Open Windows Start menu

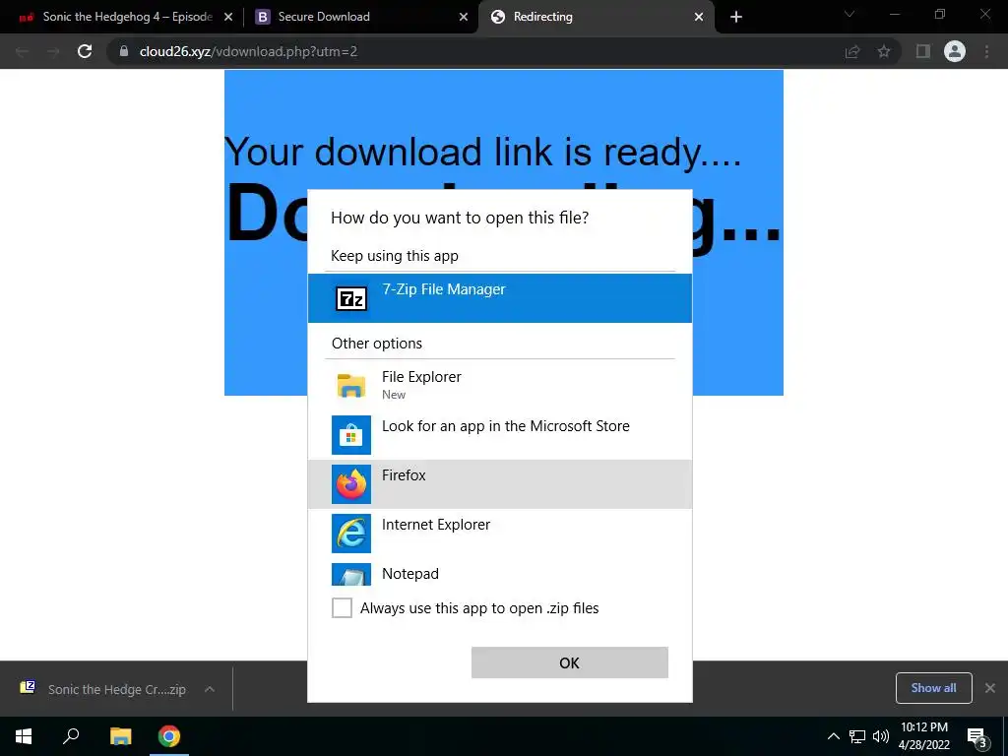24,736
